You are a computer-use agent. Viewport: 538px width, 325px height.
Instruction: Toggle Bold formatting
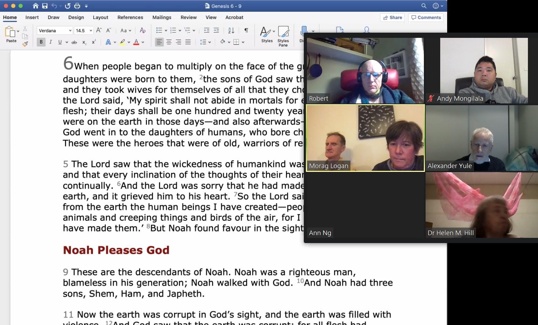pyautogui.click(x=41, y=42)
